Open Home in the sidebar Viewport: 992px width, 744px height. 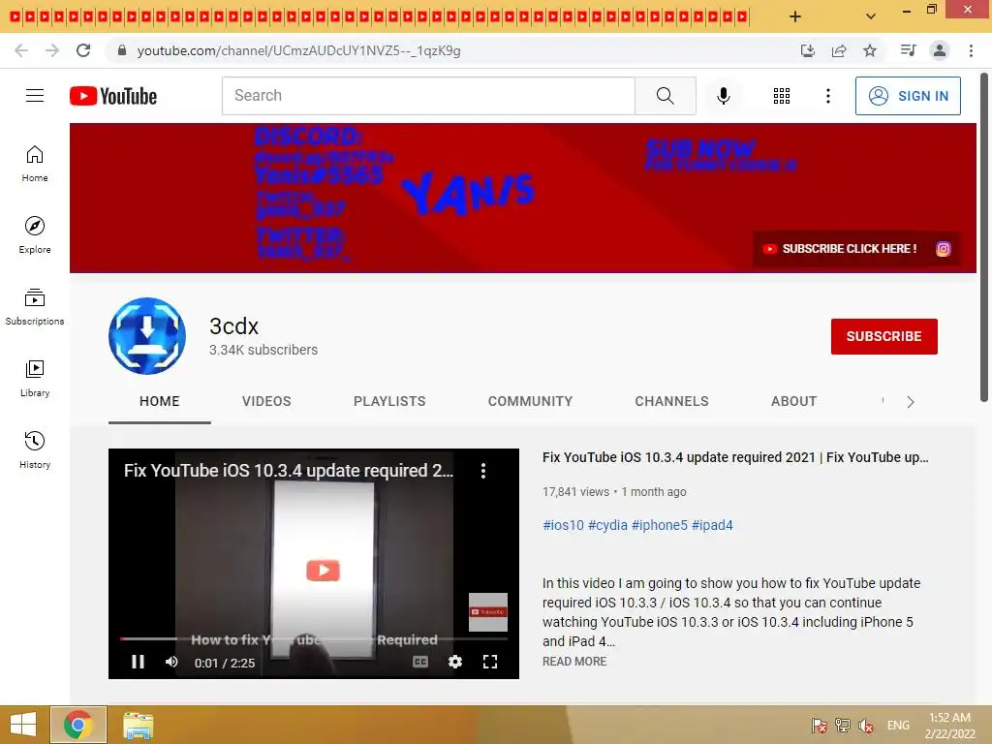35,163
